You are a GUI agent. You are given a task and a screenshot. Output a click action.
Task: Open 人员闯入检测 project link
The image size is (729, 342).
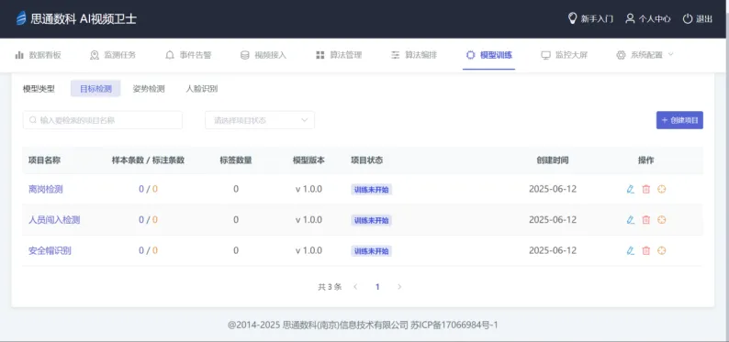[x=54, y=220]
